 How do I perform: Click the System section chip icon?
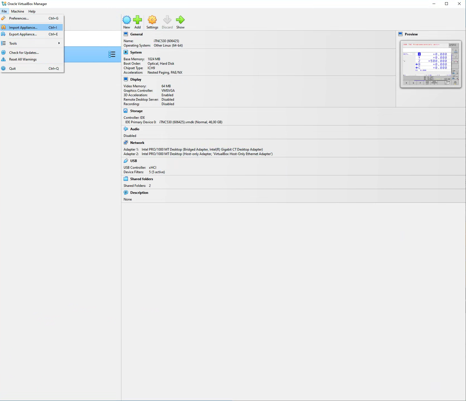126,52
